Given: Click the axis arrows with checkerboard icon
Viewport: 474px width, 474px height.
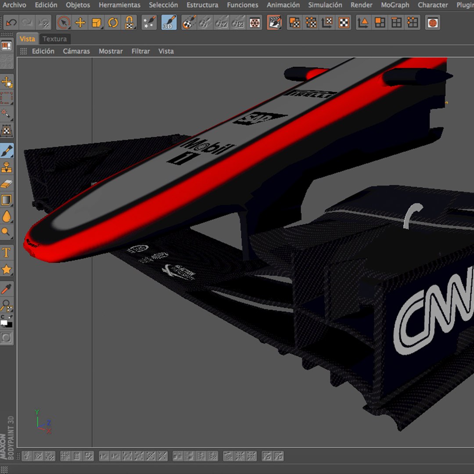Looking at the screenshot, I should click(327, 23).
